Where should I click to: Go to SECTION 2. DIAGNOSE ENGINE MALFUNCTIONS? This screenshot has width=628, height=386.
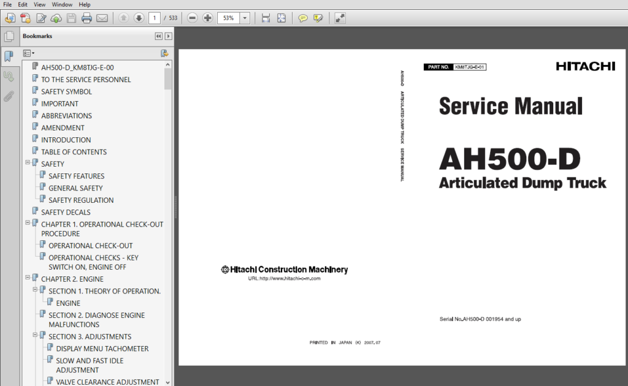click(96, 320)
